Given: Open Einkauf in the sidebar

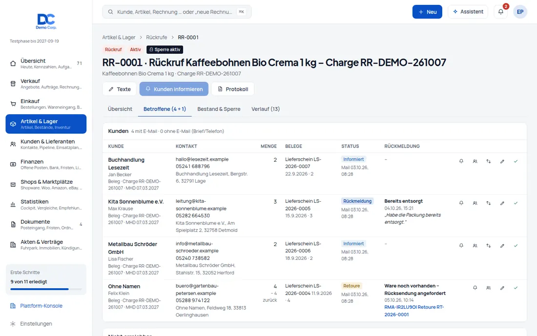Looking at the screenshot, I should point(46,104).
